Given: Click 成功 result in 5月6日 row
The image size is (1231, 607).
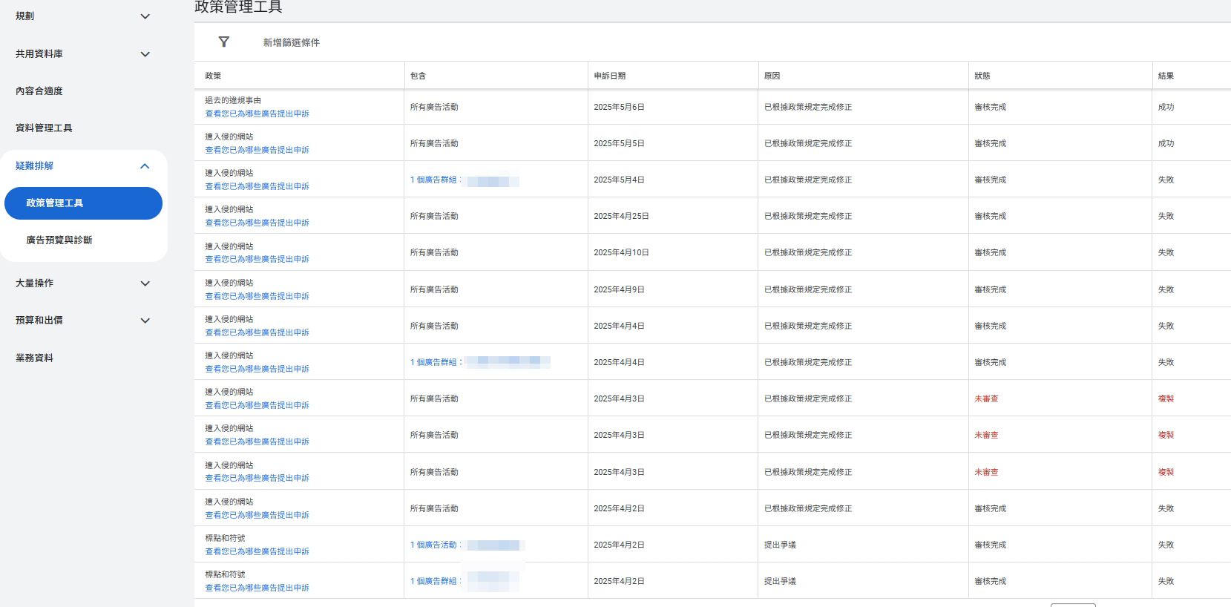Looking at the screenshot, I should coord(1166,107).
